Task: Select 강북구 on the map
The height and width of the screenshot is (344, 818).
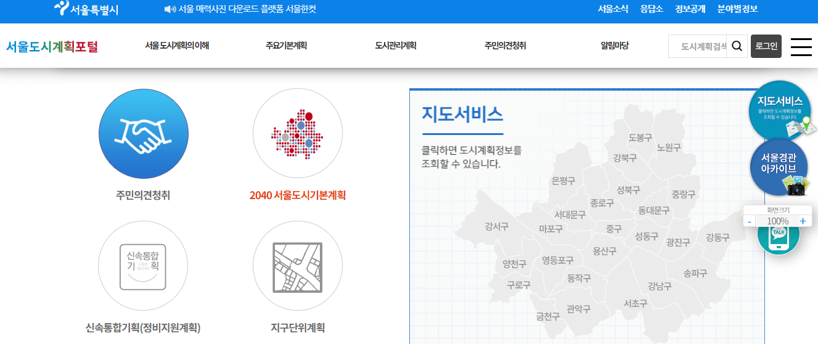Action: coord(625,158)
